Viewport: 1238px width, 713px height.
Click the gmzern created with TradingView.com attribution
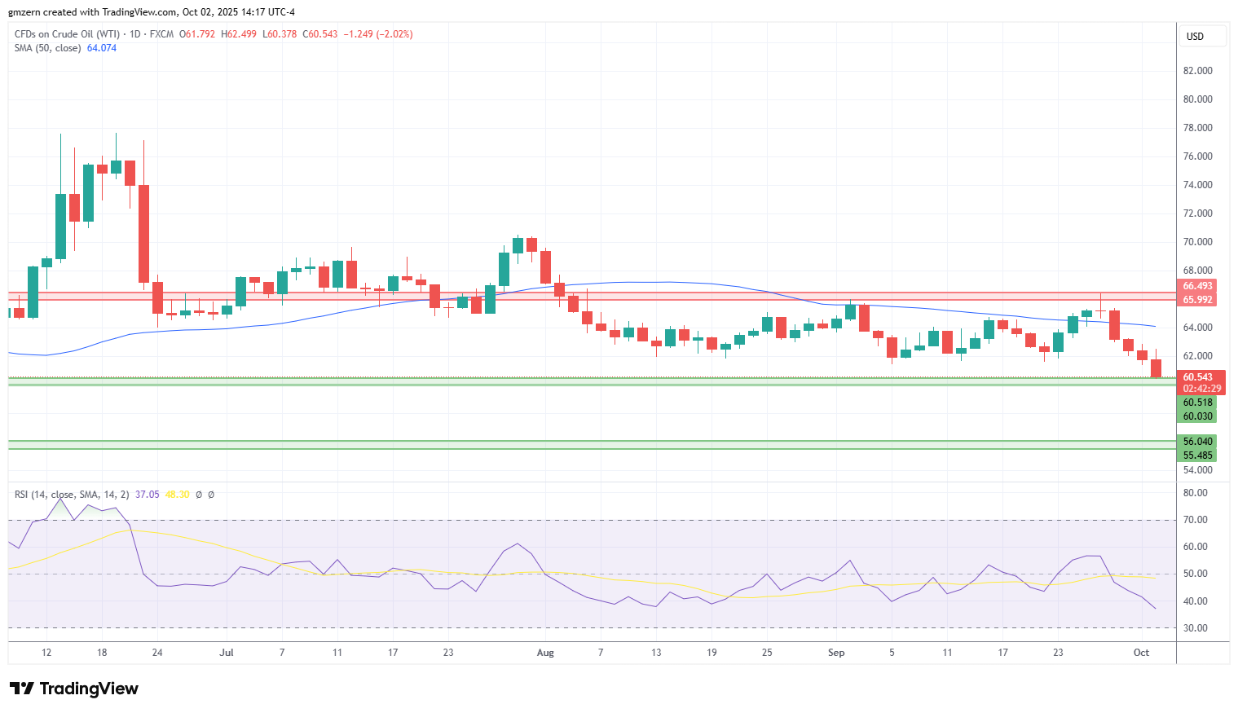[x=152, y=12]
